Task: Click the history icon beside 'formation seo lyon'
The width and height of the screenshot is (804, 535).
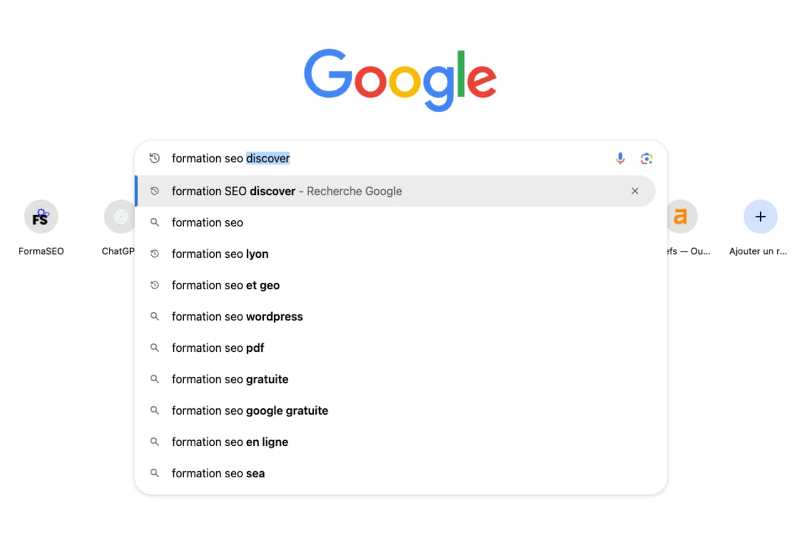Action: pos(155,253)
